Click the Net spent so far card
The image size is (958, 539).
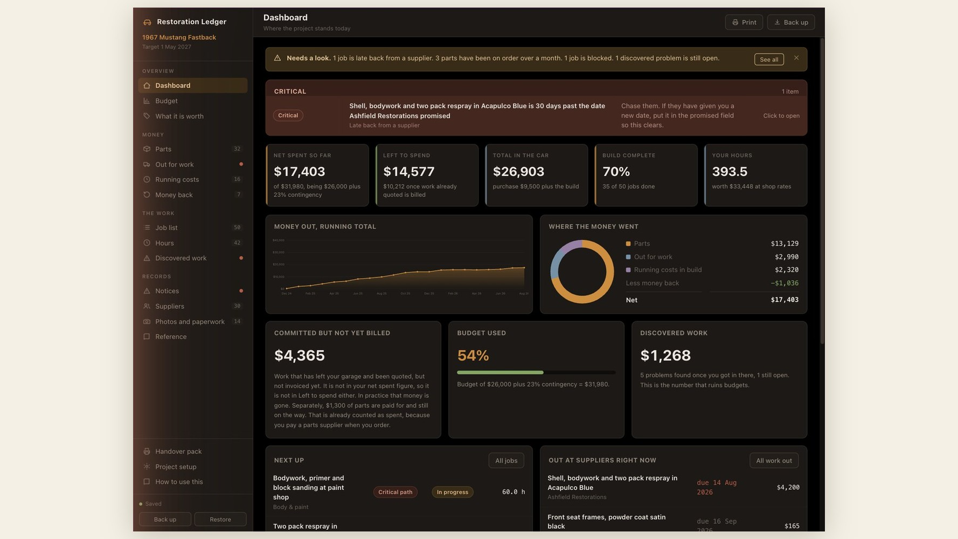[317, 175]
